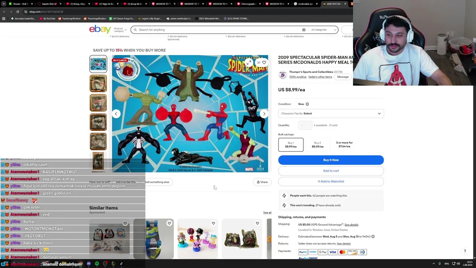476x268 pixels.
Task: Click the seller avatar logo
Action: (283, 75)
